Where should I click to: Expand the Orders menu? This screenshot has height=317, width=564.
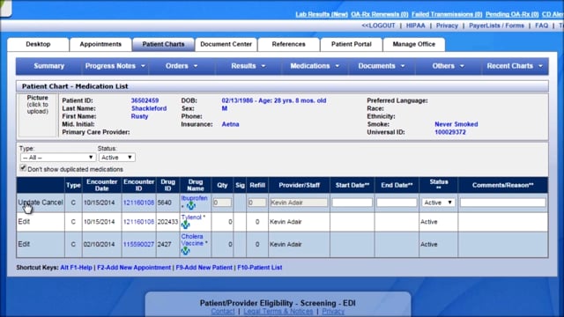pos(182,66)
